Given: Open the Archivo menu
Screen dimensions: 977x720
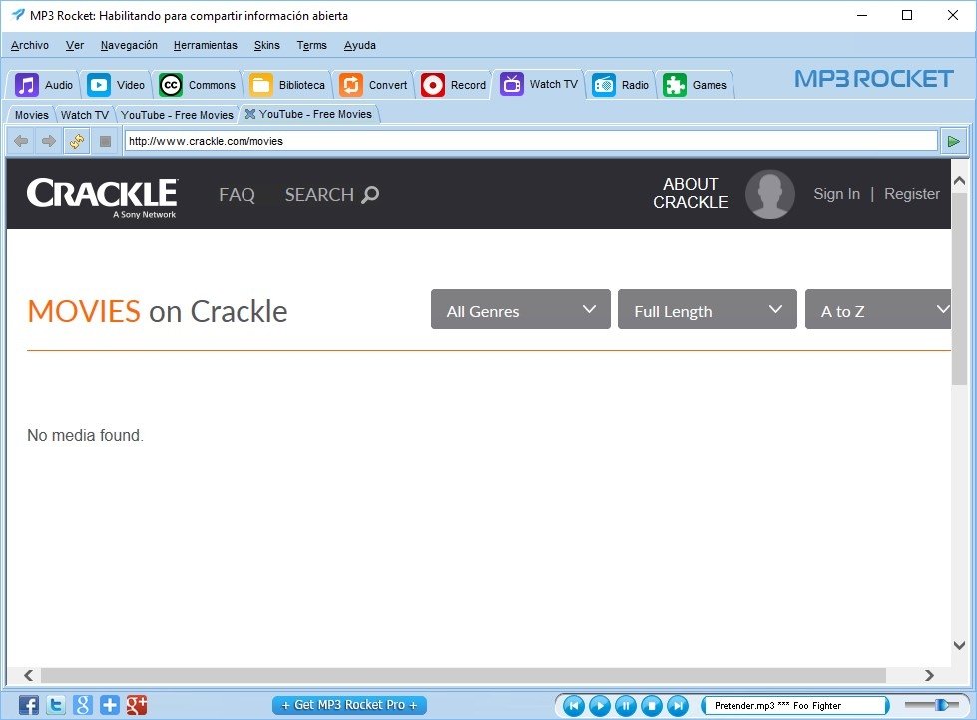Looking at the screenshot, I should [30, 45].
